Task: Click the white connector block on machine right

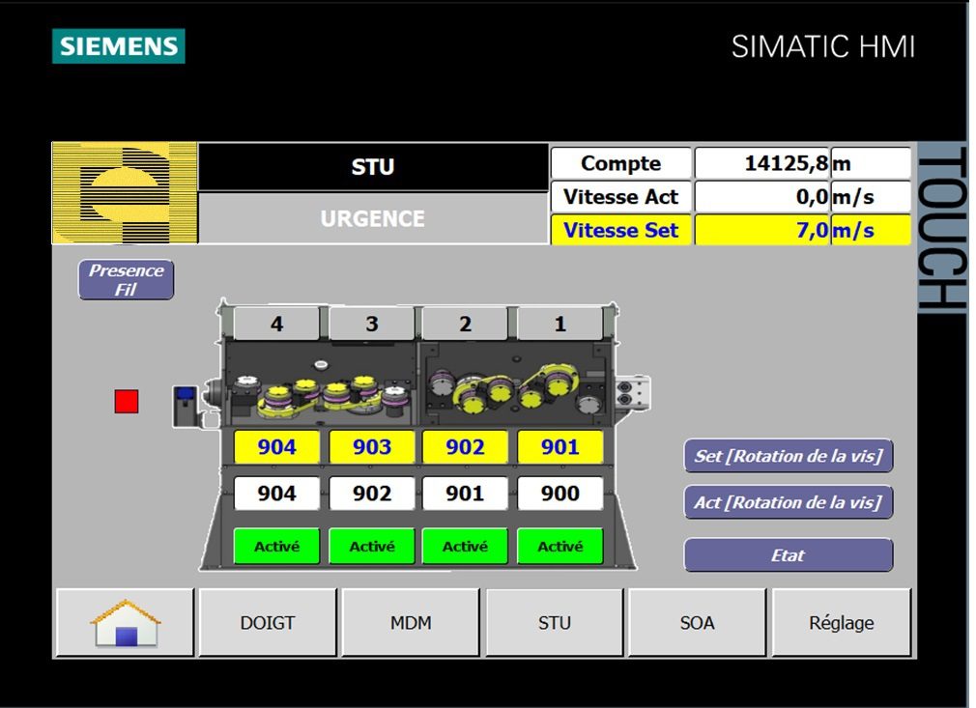Action: point(633,392)
